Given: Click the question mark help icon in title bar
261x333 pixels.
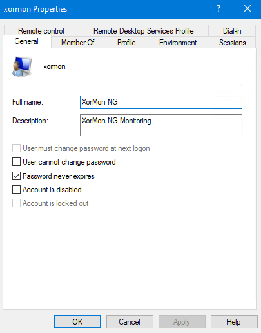Looking at the screenshot, I should click(x=218, y=9).
